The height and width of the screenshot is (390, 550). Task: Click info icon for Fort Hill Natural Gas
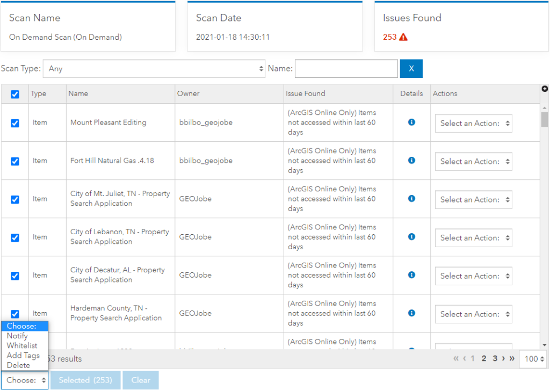(411, 161)
